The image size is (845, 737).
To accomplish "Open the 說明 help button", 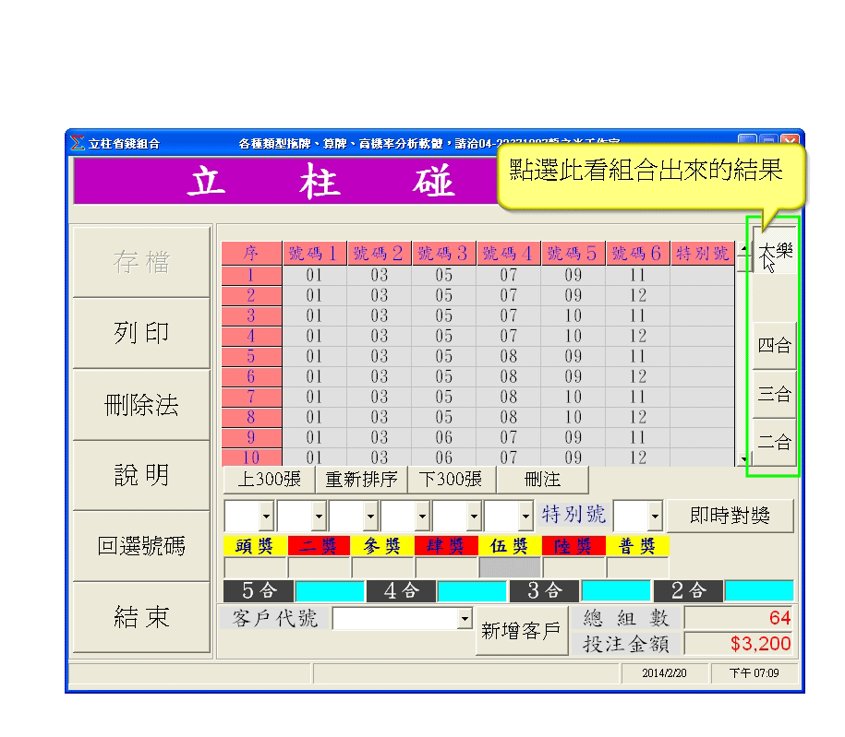I will tap(141, 475).
